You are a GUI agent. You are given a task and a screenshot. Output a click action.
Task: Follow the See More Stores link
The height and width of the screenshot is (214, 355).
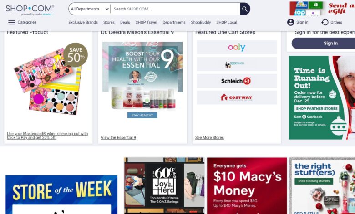[x=209, y=137]
